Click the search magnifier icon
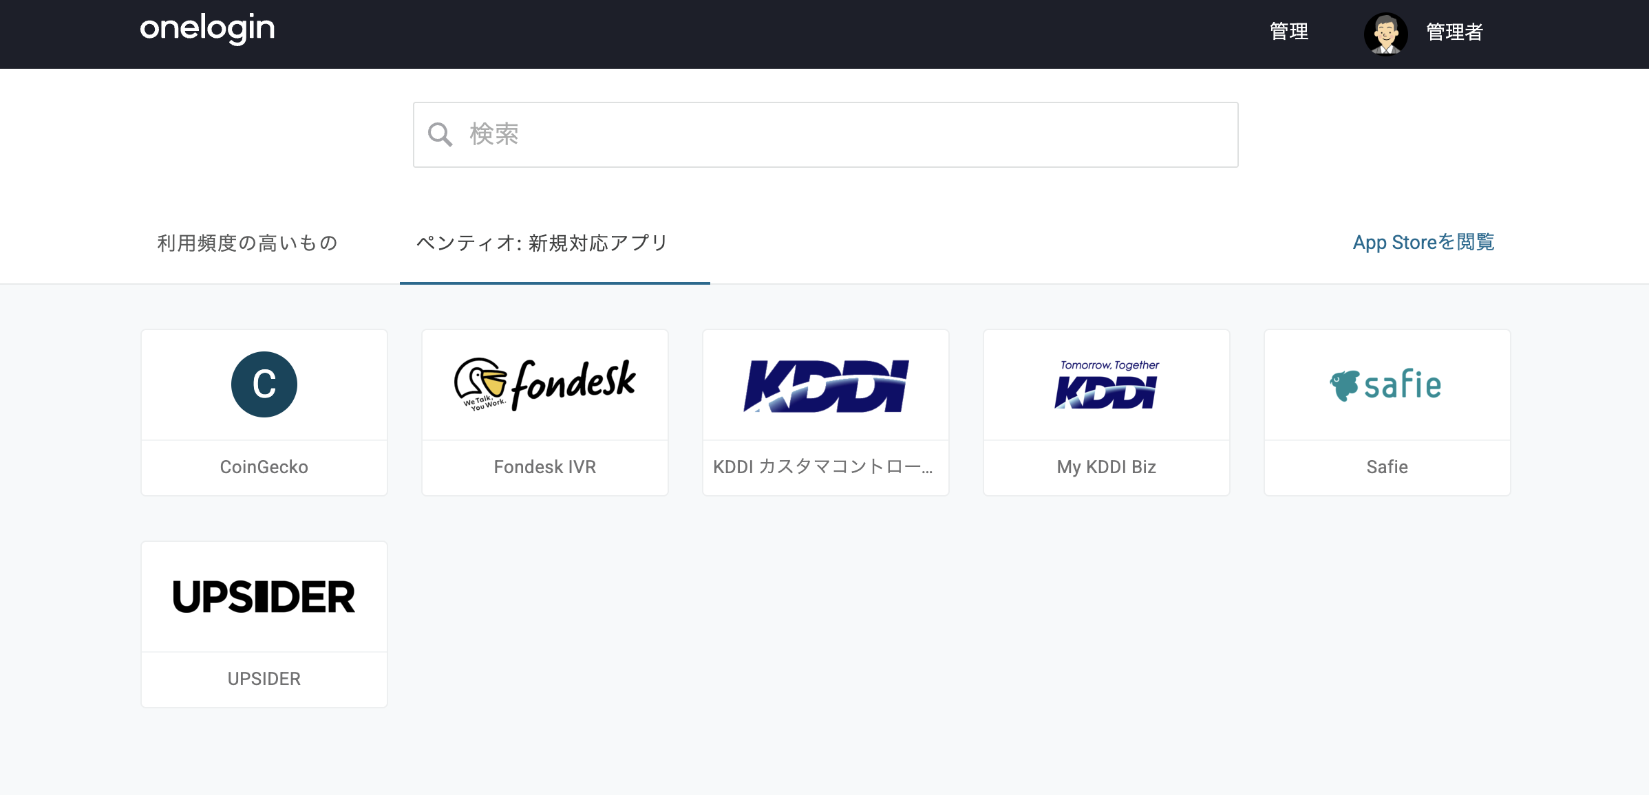The width and height of the screenshot is (1649, 795). tap(440, 135)
